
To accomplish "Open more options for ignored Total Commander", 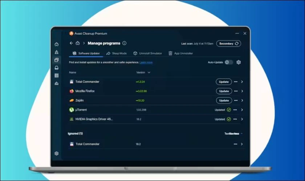I will click(236, 144).
